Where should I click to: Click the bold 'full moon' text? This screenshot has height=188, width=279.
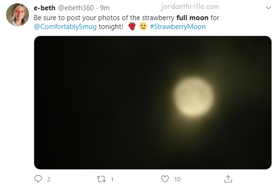[192, 18]
